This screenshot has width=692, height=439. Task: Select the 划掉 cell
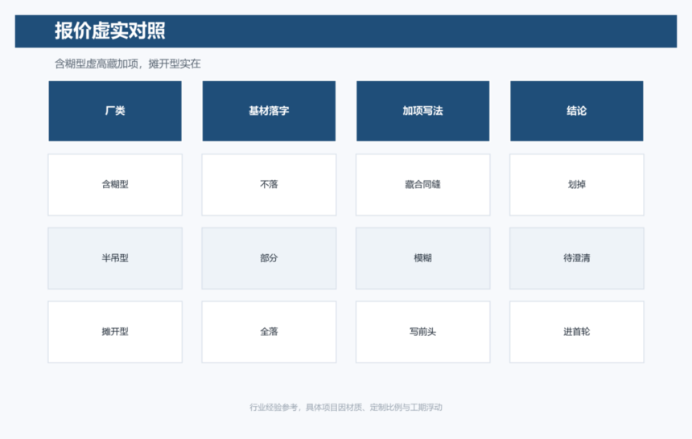pyautogui.click(x=577, y=184)
